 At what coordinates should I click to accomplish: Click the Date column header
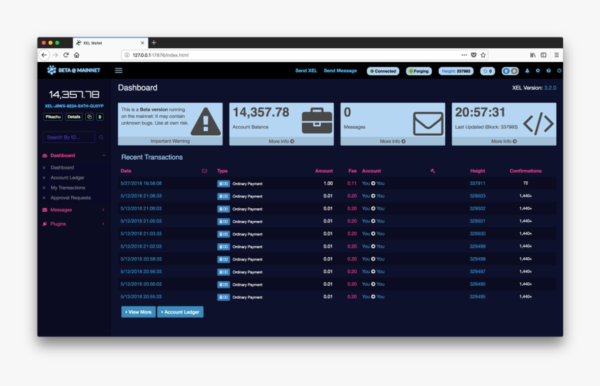coord(126,171)
